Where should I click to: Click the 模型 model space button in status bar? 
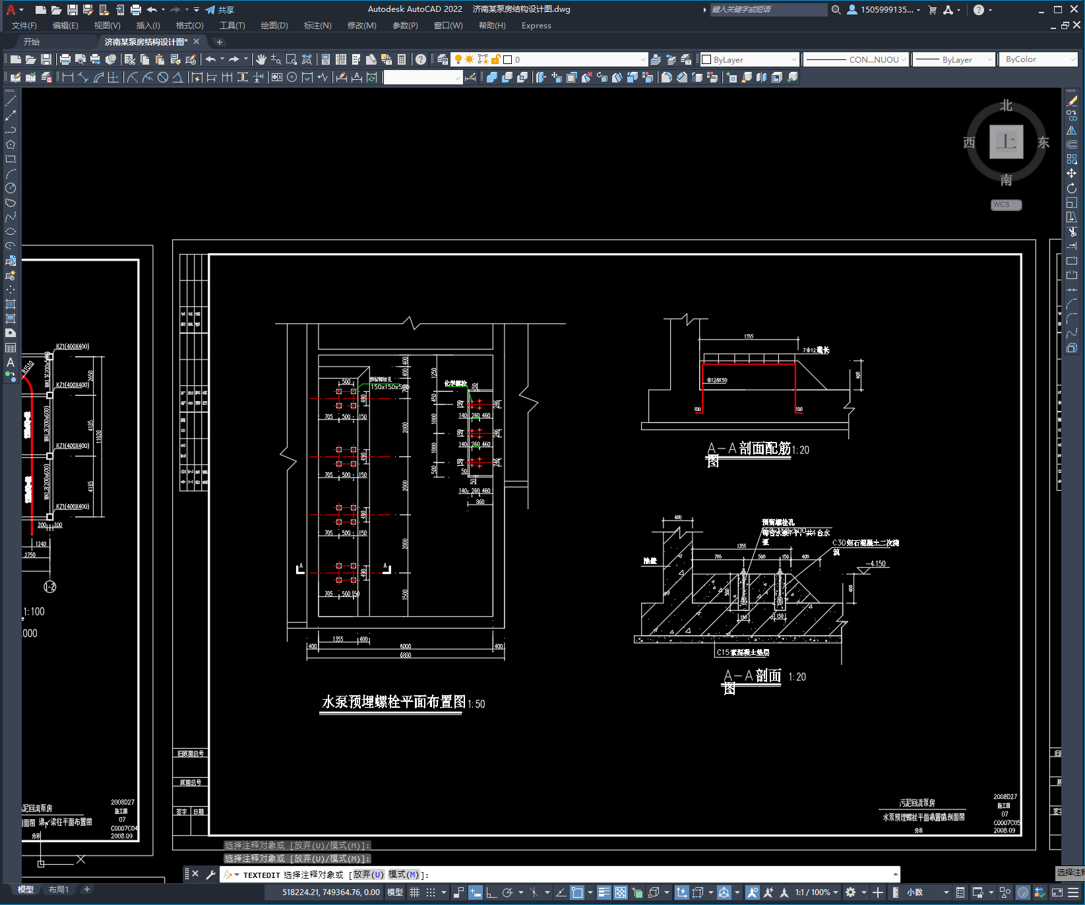pos(395,892)
